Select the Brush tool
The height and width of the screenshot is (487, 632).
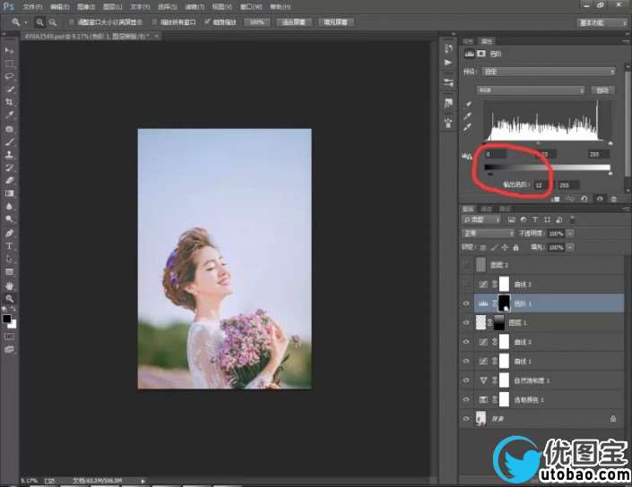[x=9, y=141]
